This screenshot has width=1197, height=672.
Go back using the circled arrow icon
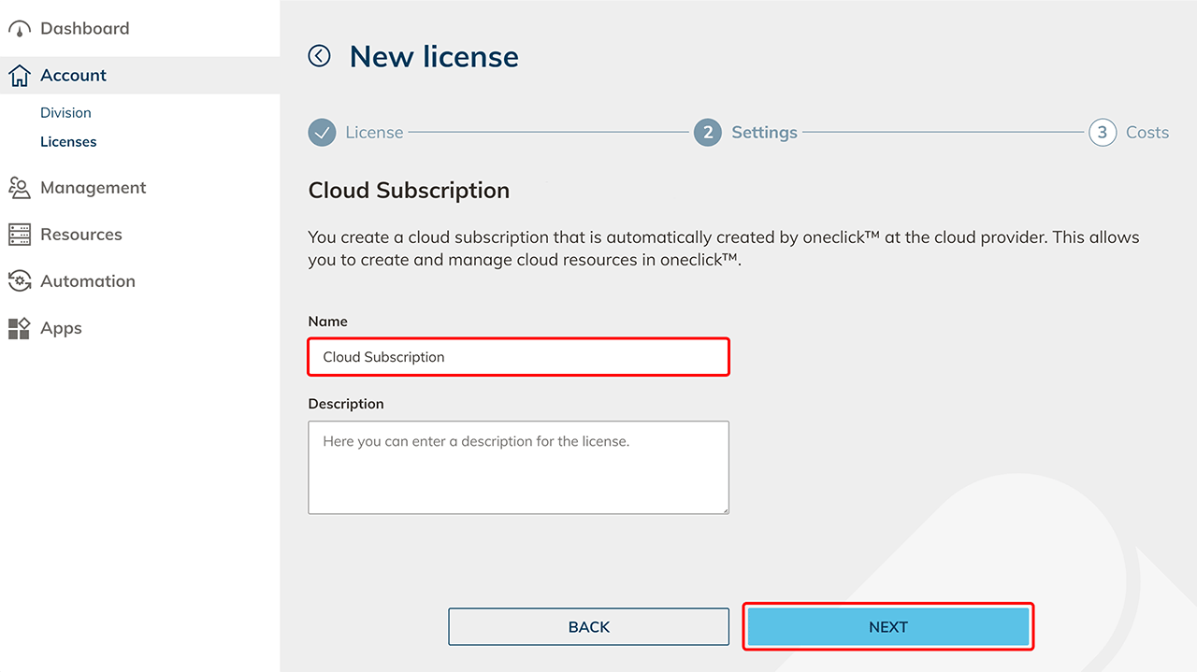(x=320, y=56)
